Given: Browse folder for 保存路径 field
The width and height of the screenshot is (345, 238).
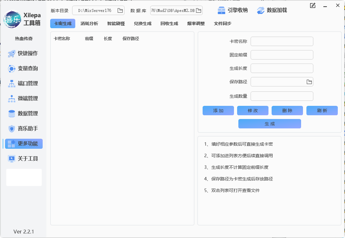Looking at the screenshot, I should coord(309,82).
